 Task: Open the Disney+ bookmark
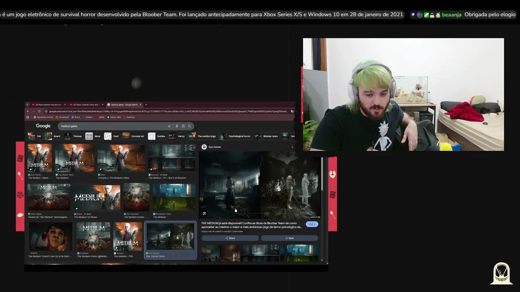point(88,117)
